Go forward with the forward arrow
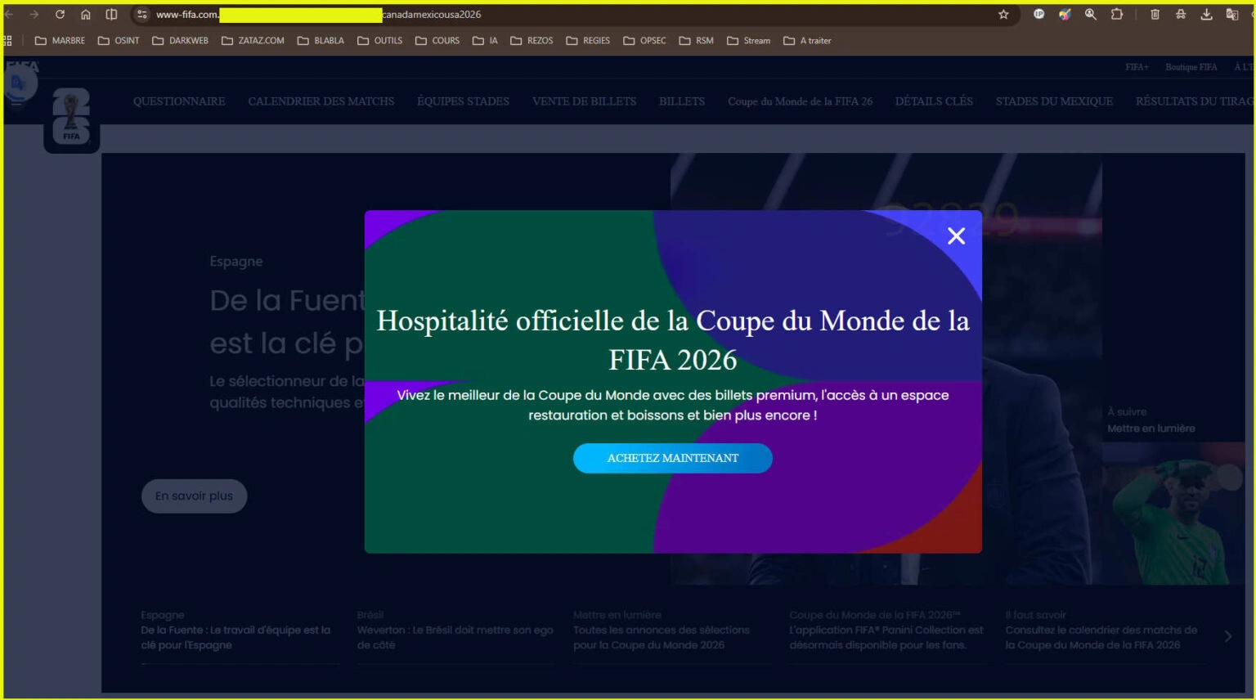Screen dimensions: 1256x700 pyautogui.click(x=34, y=15)
